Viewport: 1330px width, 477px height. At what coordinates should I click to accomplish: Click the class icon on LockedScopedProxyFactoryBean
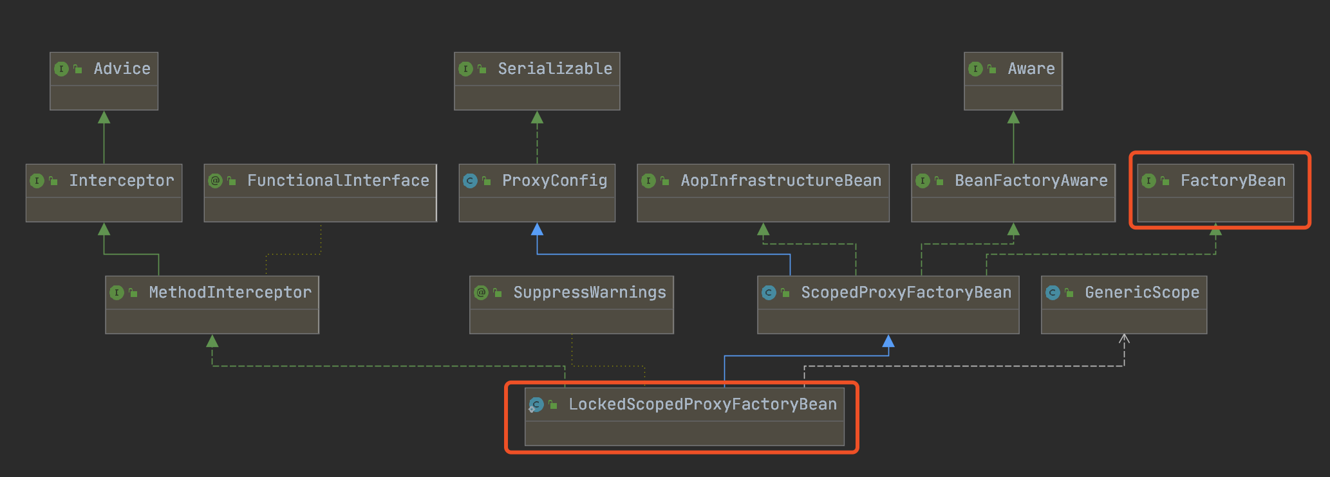[x=536, y=404]
